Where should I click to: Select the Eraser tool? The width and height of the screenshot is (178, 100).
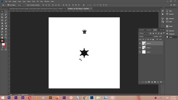[2, 26]
